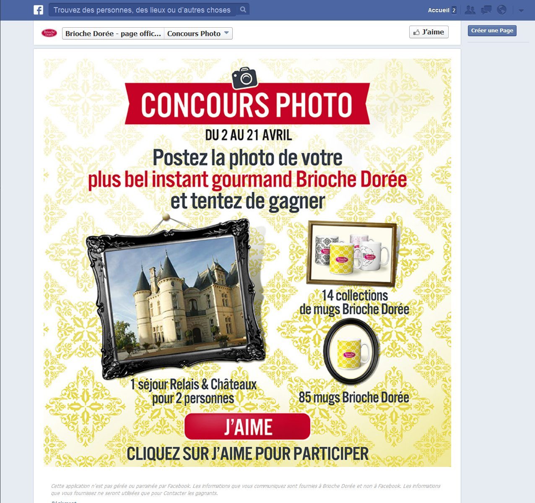The height and width of the screenshot is (503, 535).
Task: Open the Concours Photo tab dropdown
Action: click(x=198, y=34)
